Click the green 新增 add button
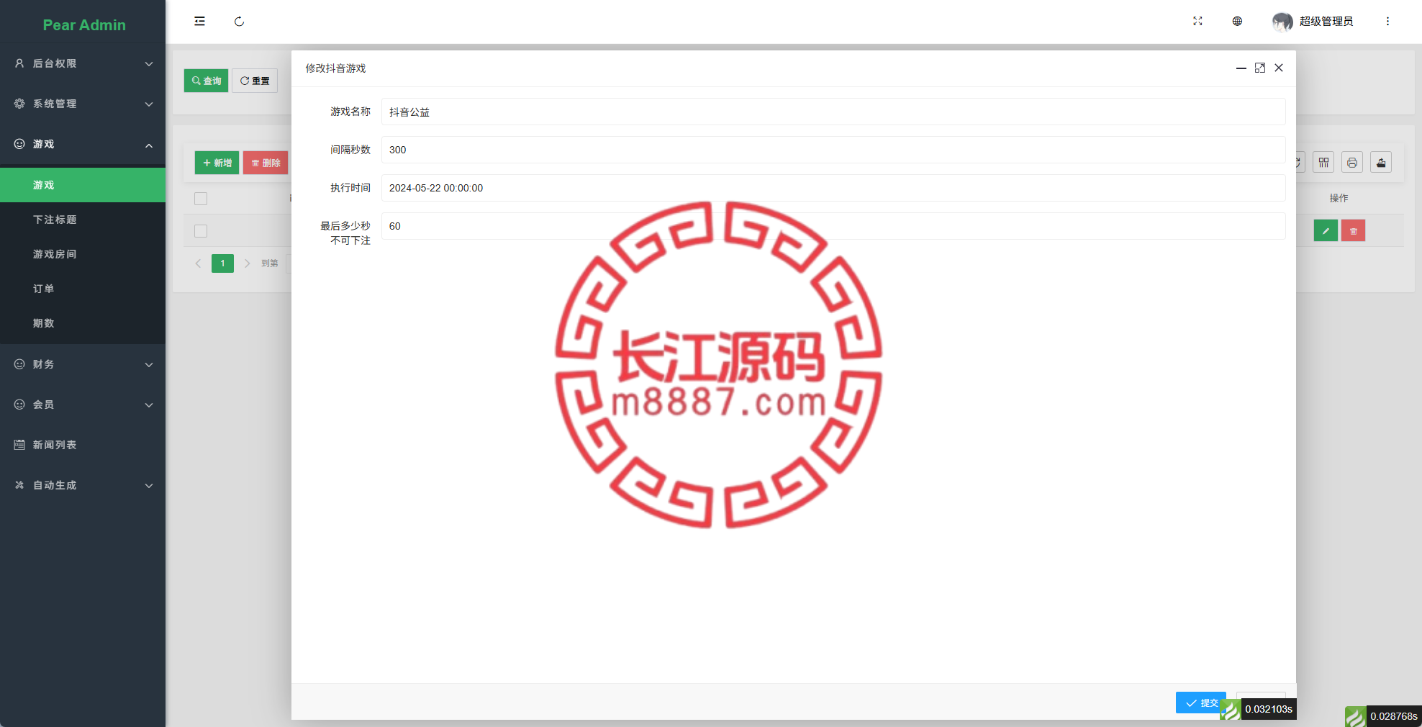Screen dimensions: 1422x727 [217, 163]
